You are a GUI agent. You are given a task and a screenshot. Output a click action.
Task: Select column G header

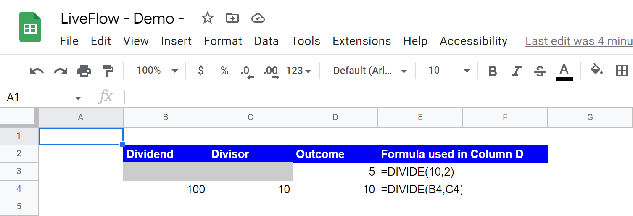pos(590,117)
